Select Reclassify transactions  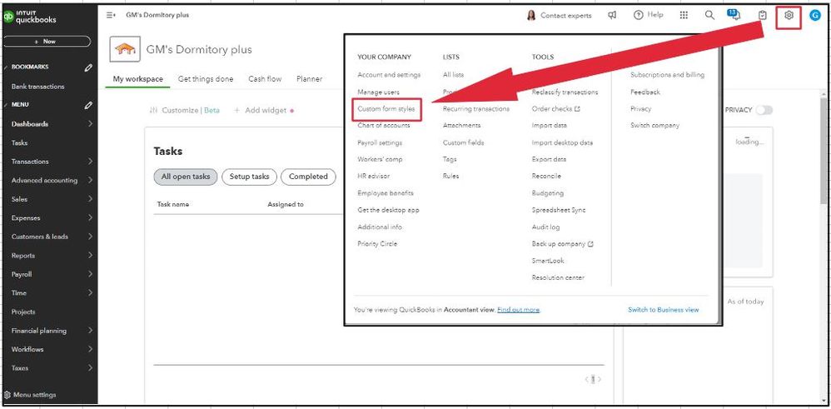pos(565,92)
